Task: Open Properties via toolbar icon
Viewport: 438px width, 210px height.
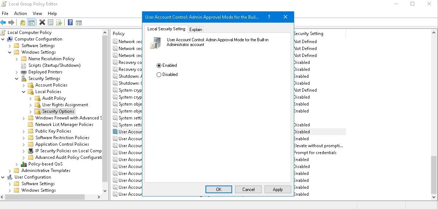Action: (x=51, y=23)
